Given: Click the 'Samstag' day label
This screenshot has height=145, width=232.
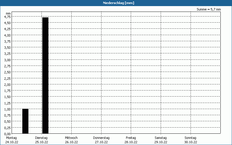Looking at the screenshot, I should point(161,138).
